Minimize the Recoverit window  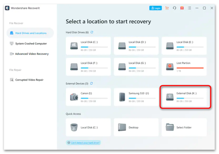point(197,8)
